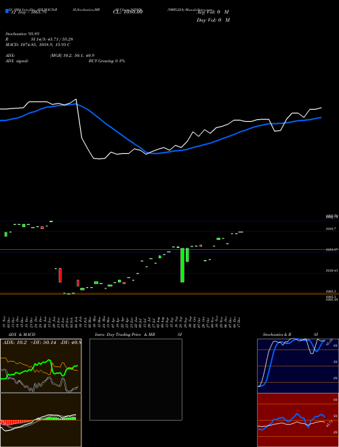Screen dimensions: 339x447
Task: Open the empty Intra Day Trading Price panel
Action: [x=136, y=379]
